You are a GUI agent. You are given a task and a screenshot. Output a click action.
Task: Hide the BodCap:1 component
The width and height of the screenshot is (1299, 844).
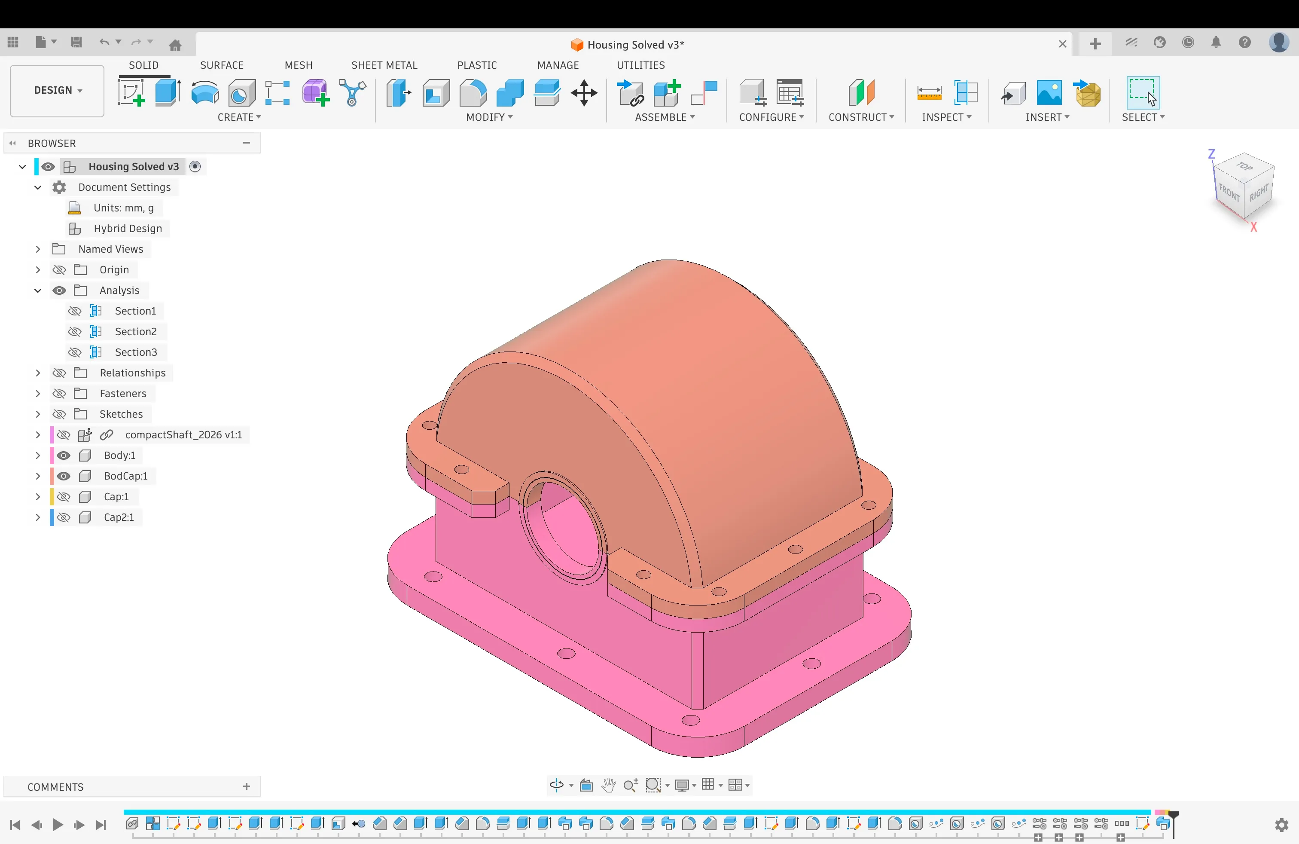pyautogui.click(x=63, y=476)
